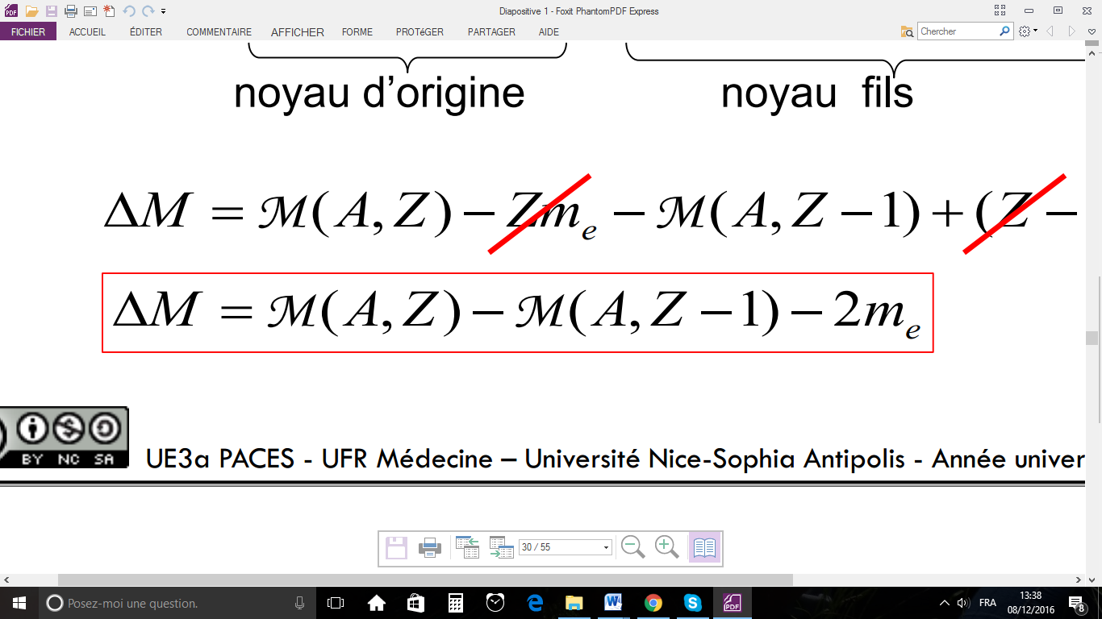Screen dimensions: 1102x619
Task: Toggle reading mode book icon
Action: pos(704,547)
